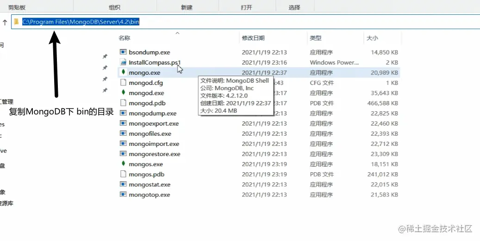Image resolution: width=480 pixels, height=241 pixels.
Task: Click the 21,583 KB size of mongotop.exe
Action: click(385, 194)
